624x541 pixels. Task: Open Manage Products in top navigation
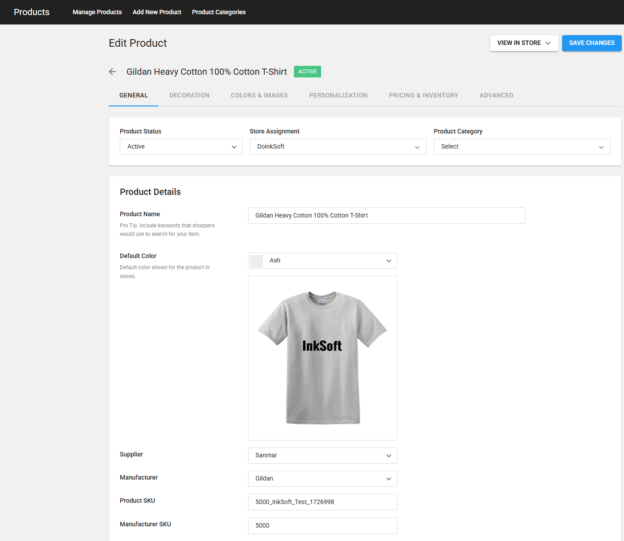point(97,12)
